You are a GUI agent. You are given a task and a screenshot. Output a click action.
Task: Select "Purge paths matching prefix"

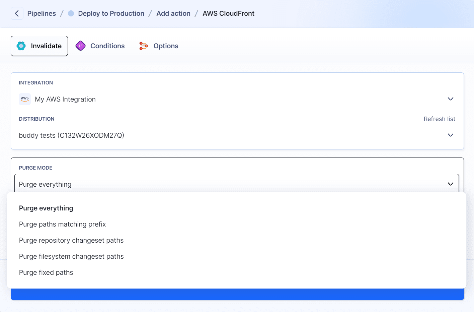coord(62,224)
